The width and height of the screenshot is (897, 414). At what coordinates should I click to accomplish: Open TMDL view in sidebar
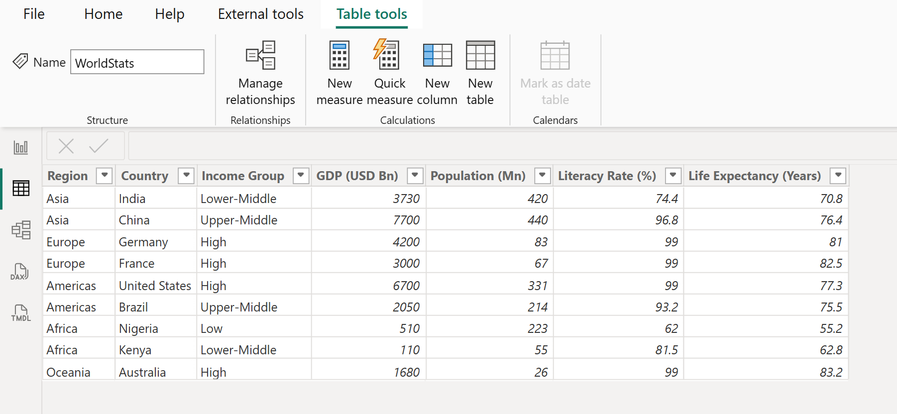pos(21,313)
